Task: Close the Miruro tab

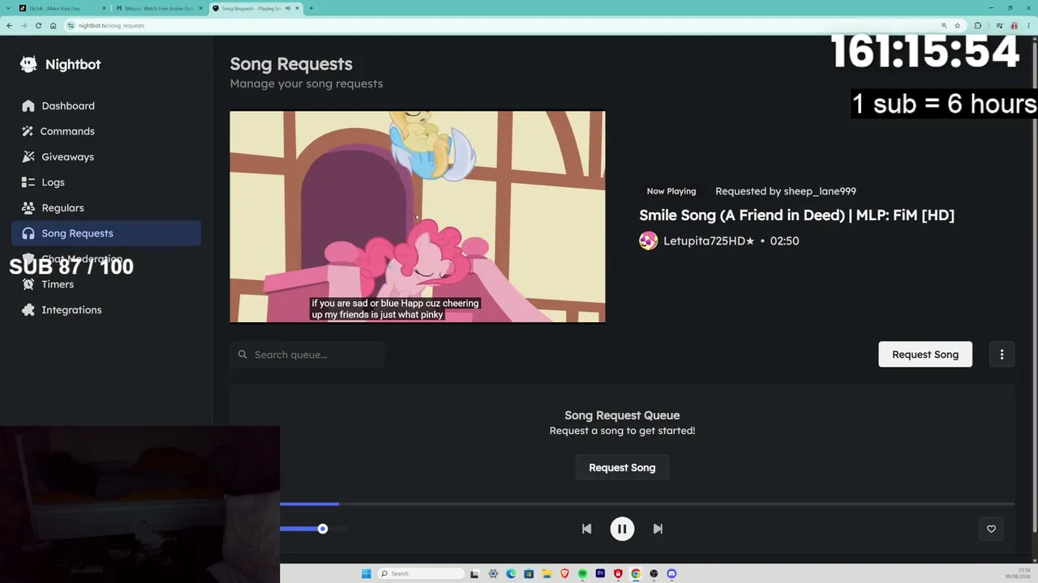Action: coord(200,8)
